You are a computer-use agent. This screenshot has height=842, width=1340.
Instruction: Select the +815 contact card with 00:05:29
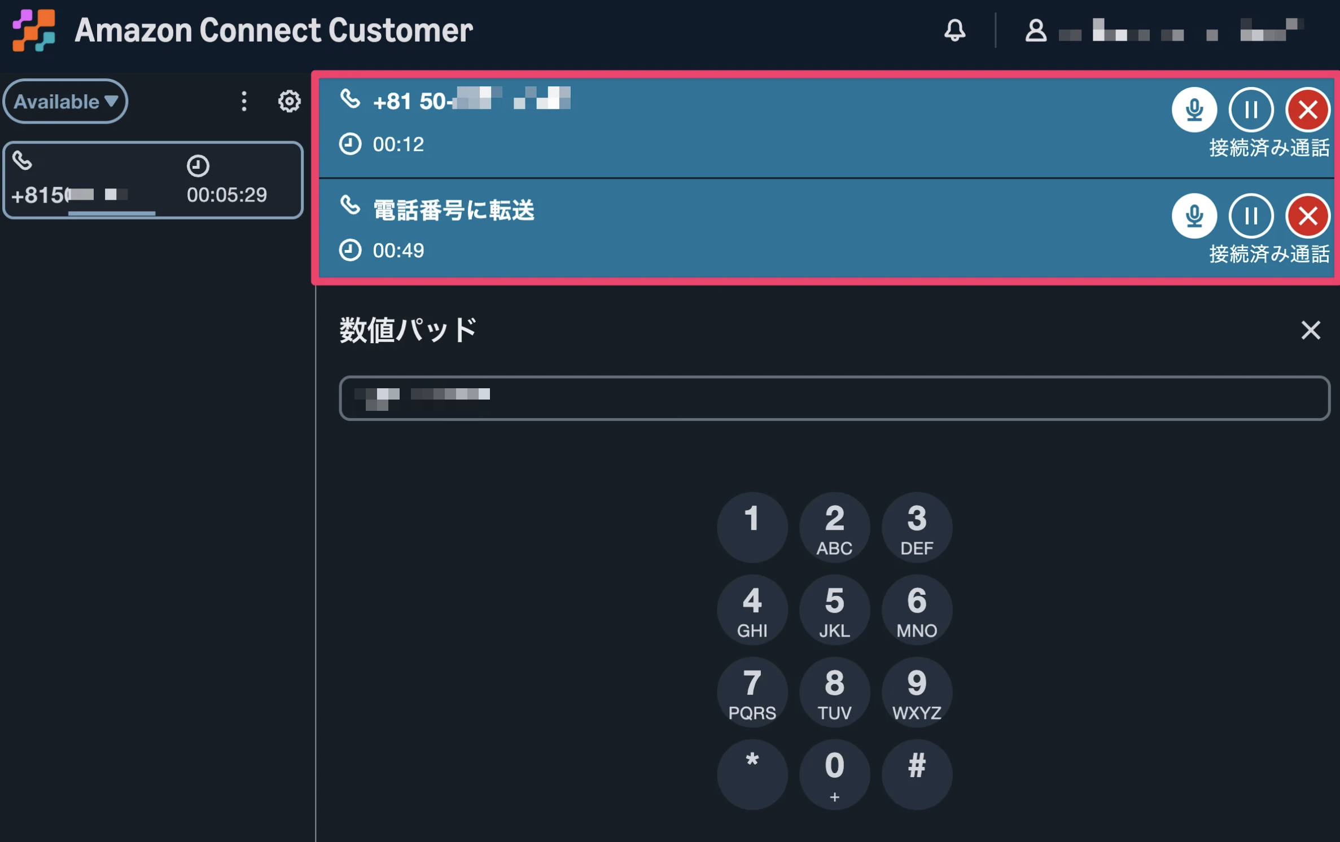pos(153,180)
